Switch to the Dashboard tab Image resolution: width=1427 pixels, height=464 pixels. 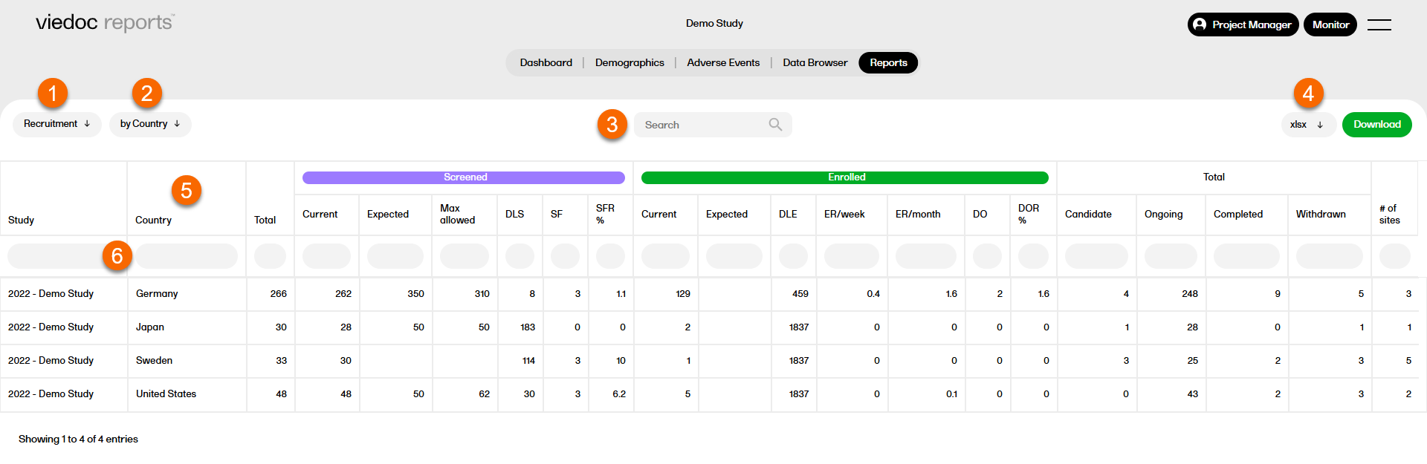click(x=546, y=63)
